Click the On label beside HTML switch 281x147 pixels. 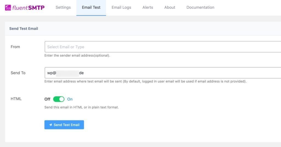(x=70, y=99)
